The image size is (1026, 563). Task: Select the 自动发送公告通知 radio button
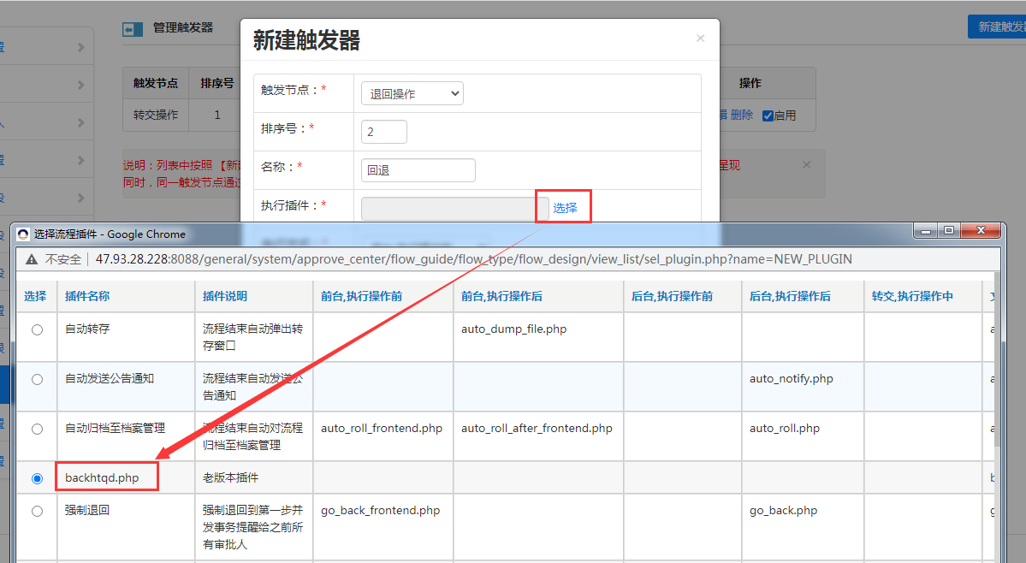38,380
